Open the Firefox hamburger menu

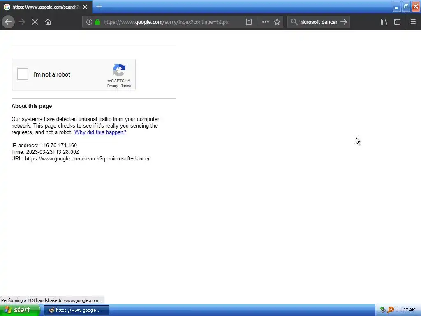[413, 22]
